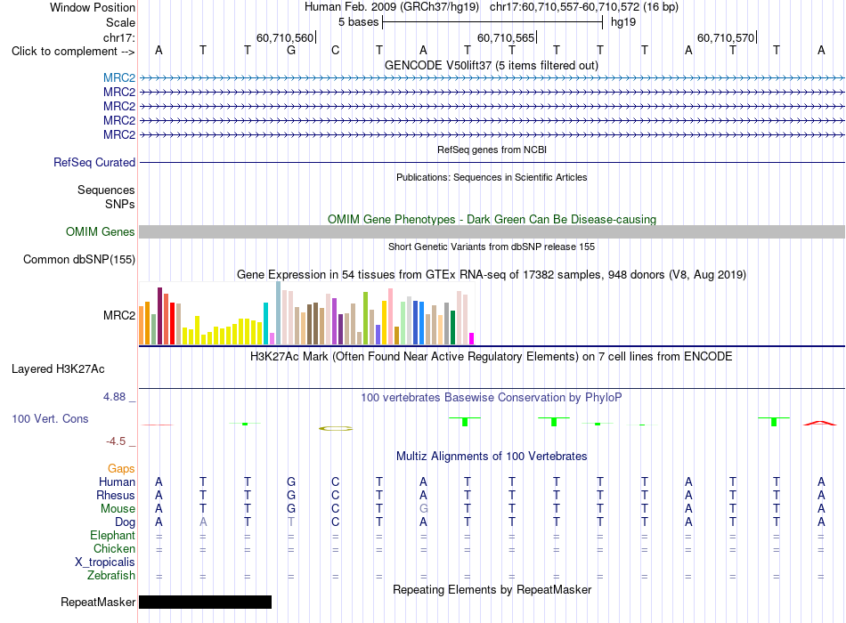Screen dimensions: 846x623
Task: Select the SNPs track label
Action: coord(120,204)
